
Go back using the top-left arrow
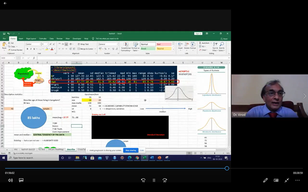5,3
